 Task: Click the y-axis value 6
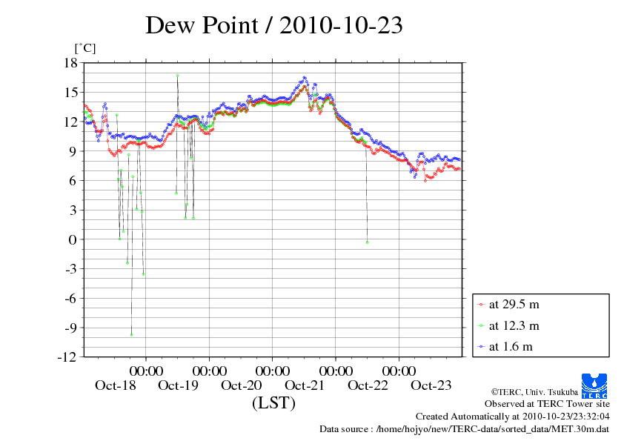(73, 181)
